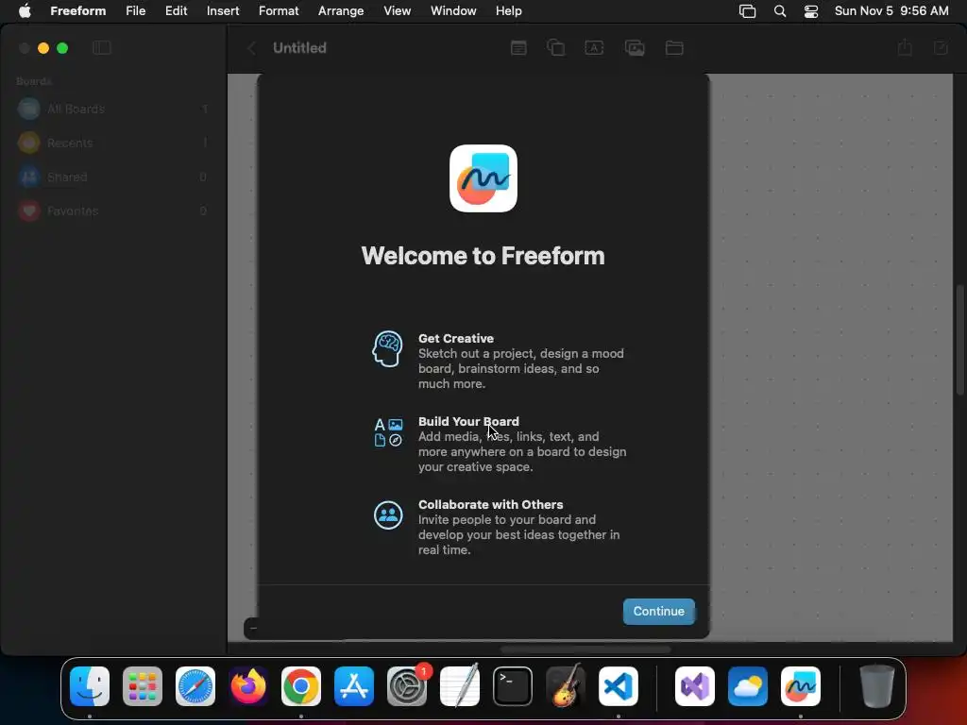Select Shared in sidebar
The image size is (967, 725).
113,177
